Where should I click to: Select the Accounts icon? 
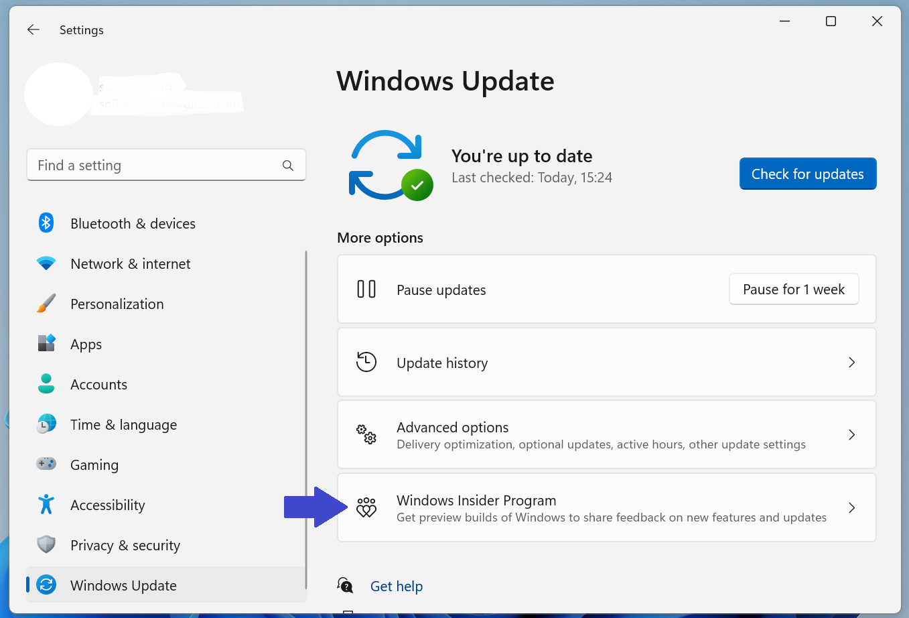pyautogui.click(x=46, y=383)
